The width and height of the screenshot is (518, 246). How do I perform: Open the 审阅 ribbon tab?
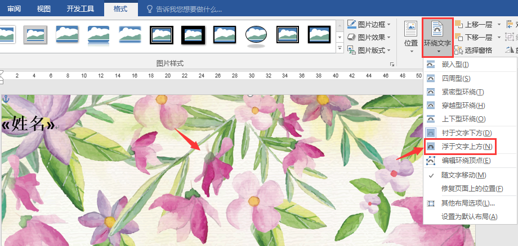coord(14,8)
